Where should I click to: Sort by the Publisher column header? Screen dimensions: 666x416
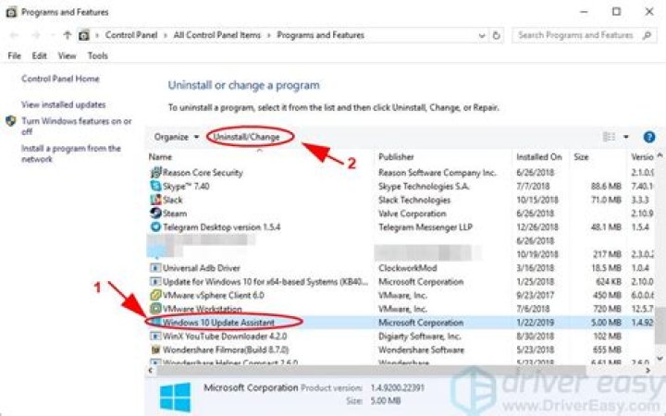point(396,156)
